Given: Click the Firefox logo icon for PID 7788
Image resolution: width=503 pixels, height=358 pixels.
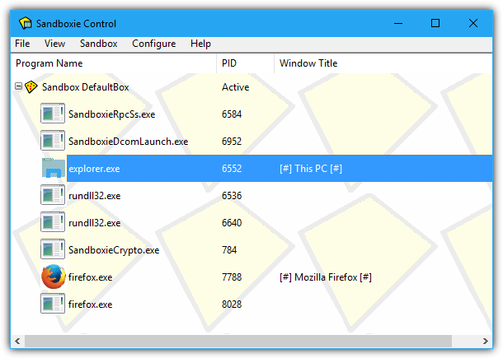Looking at the screenshot, I should 54,277.
